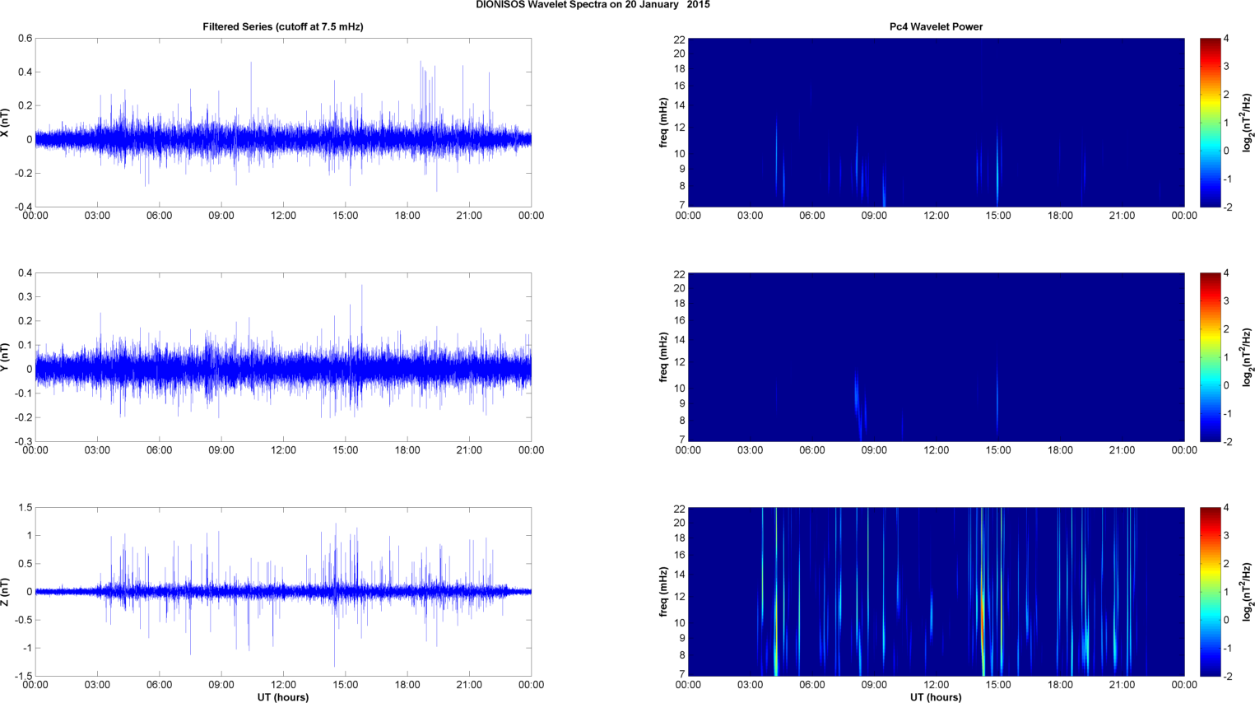Click 'UT (hours)' label under the Z time series
This screenshot has height=703, width=1255.
(x=283, y=697)
